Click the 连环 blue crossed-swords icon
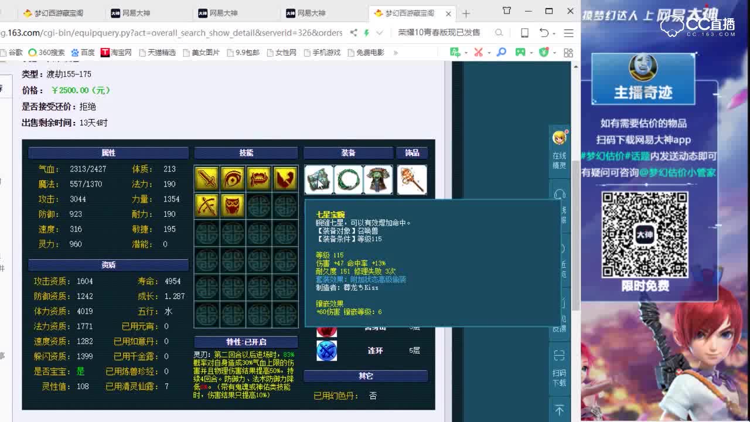 tap(327, 350)
